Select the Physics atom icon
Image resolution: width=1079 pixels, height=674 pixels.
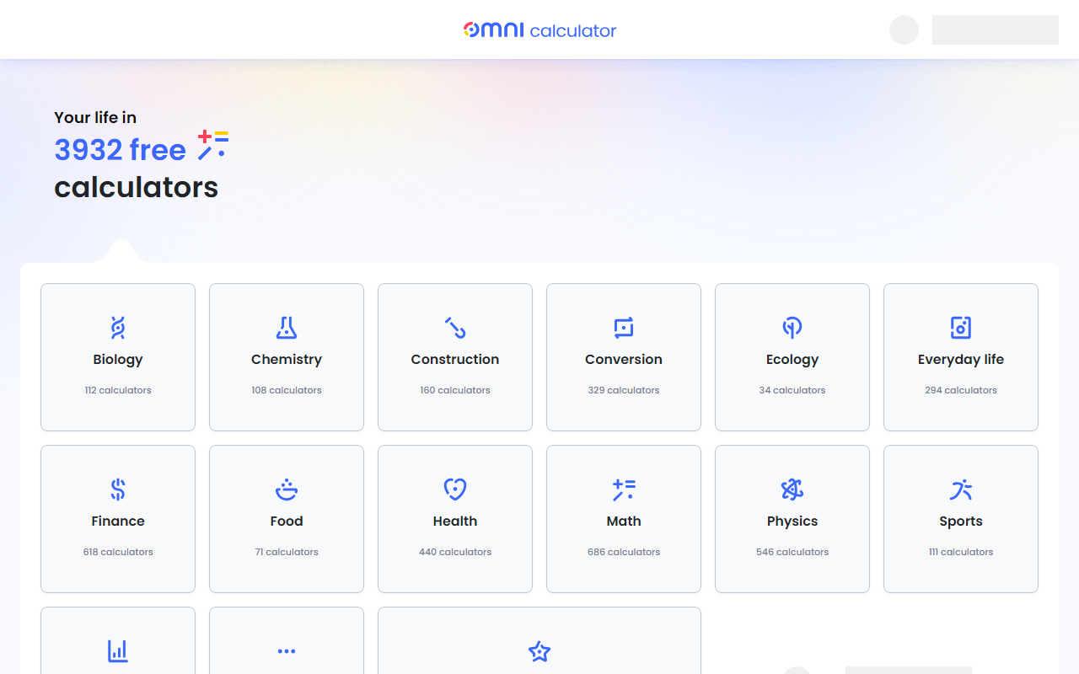click(792, 489)
